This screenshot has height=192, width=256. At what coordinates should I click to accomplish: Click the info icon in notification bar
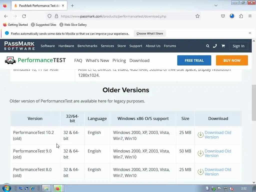(x=7, y=33)
